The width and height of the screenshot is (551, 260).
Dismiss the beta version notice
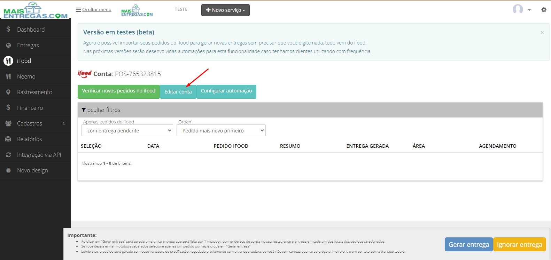(x=542, y=32)
